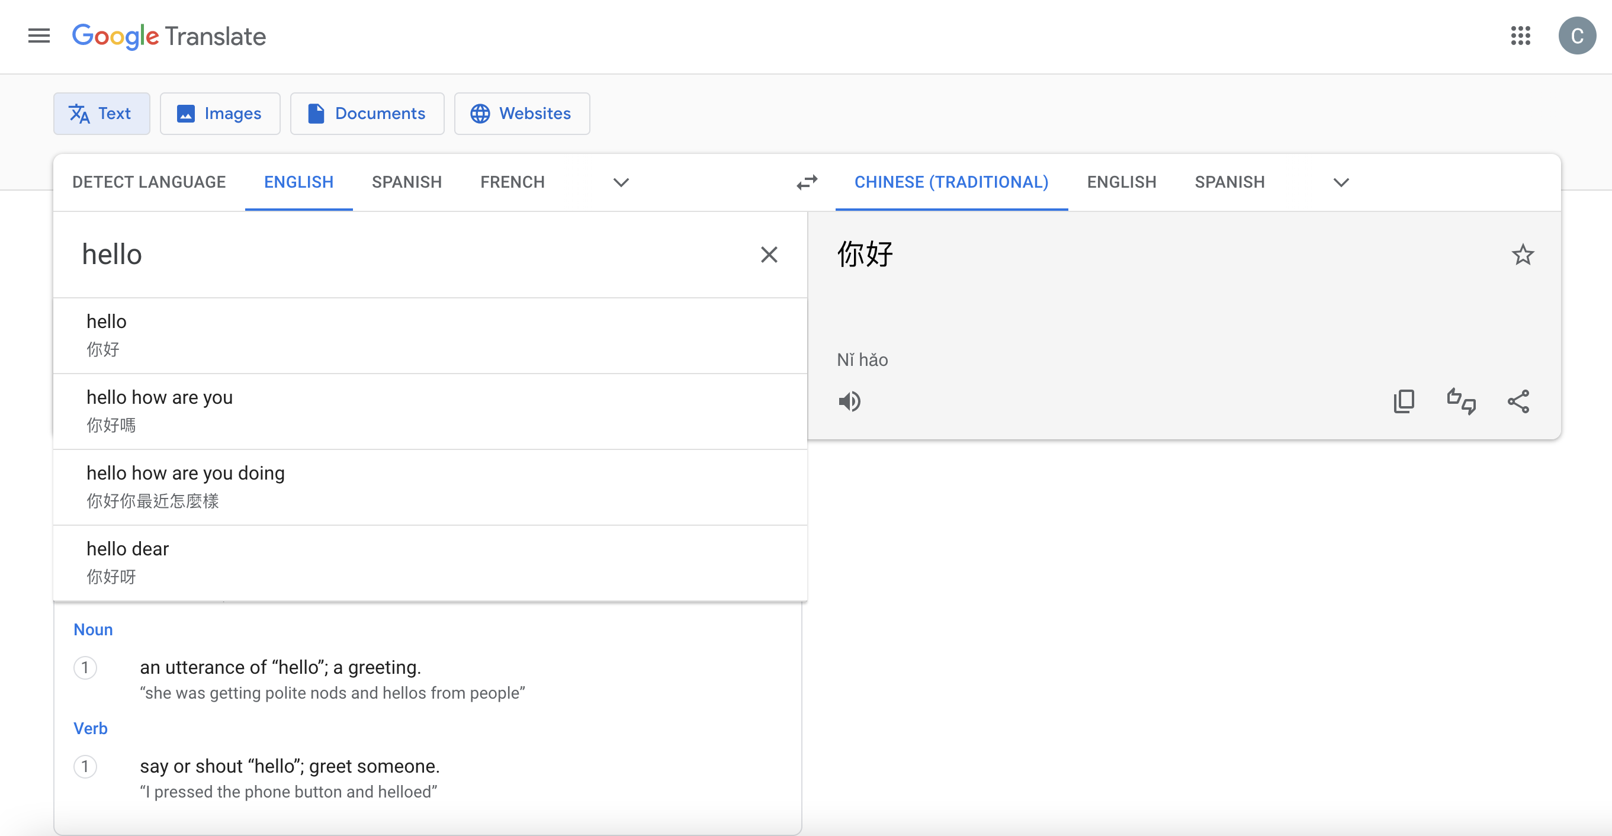Open more target languages dropdown

click(1341, 183)
